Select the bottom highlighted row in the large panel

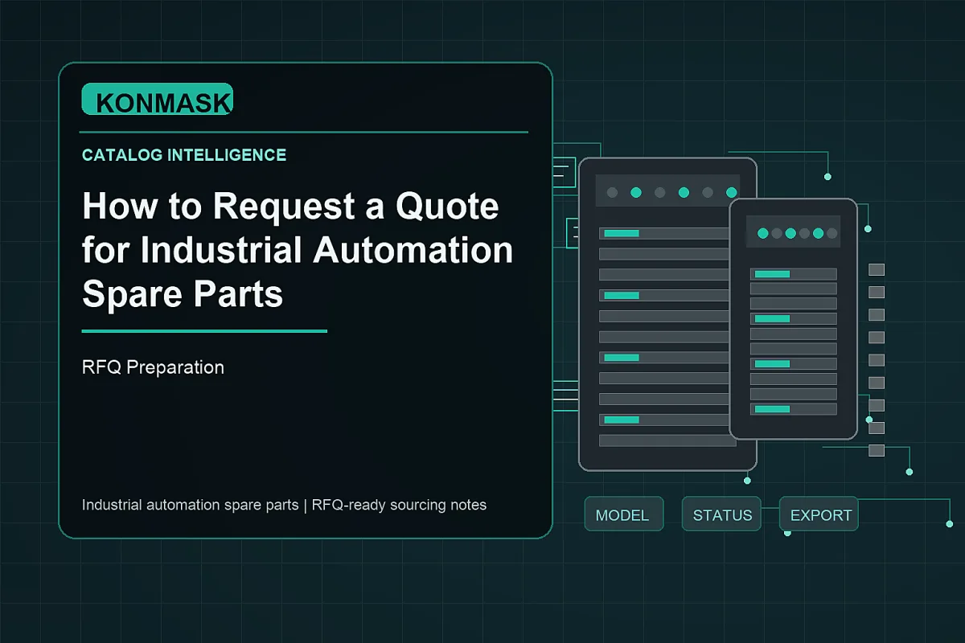click(667, 420)
